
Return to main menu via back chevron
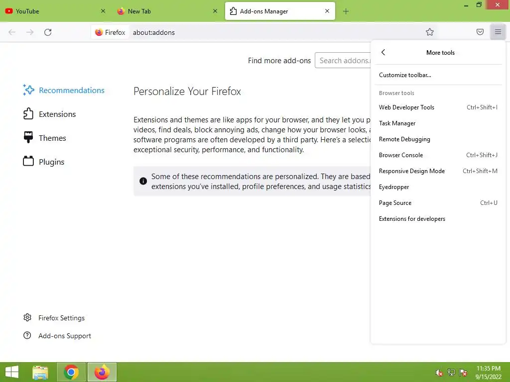[383, 52]
